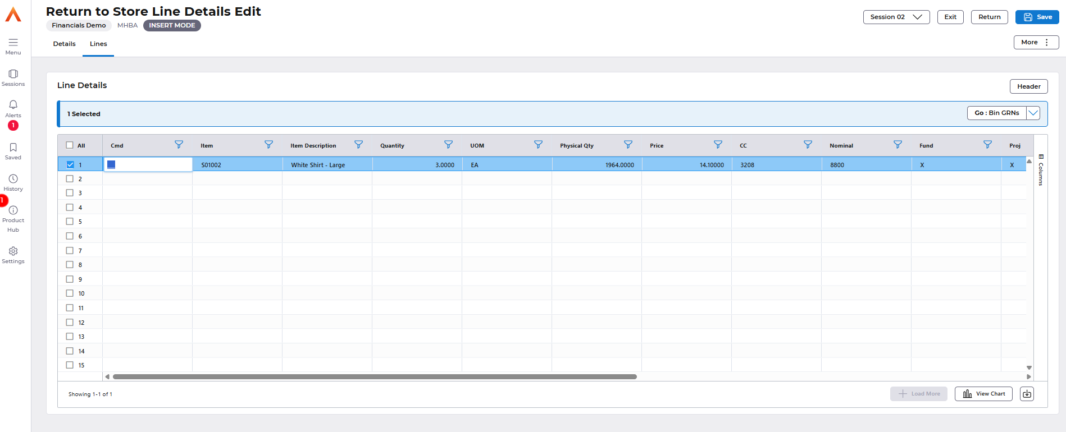Filter the Physical Qty column
The height and width of the screenshot is (432, 1066).
coord(628,145)
